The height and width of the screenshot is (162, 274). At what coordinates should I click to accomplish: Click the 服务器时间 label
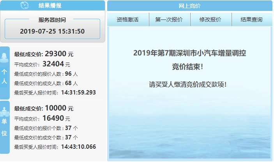(52, 20)
